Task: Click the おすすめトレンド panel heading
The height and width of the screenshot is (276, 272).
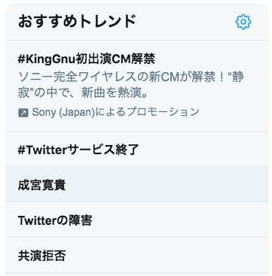Action: 77,22
